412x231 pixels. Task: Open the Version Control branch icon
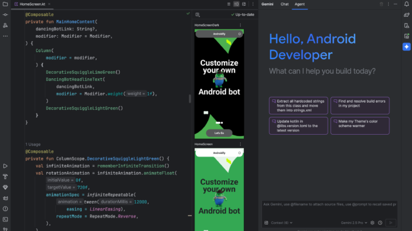[x=5, y=229]
